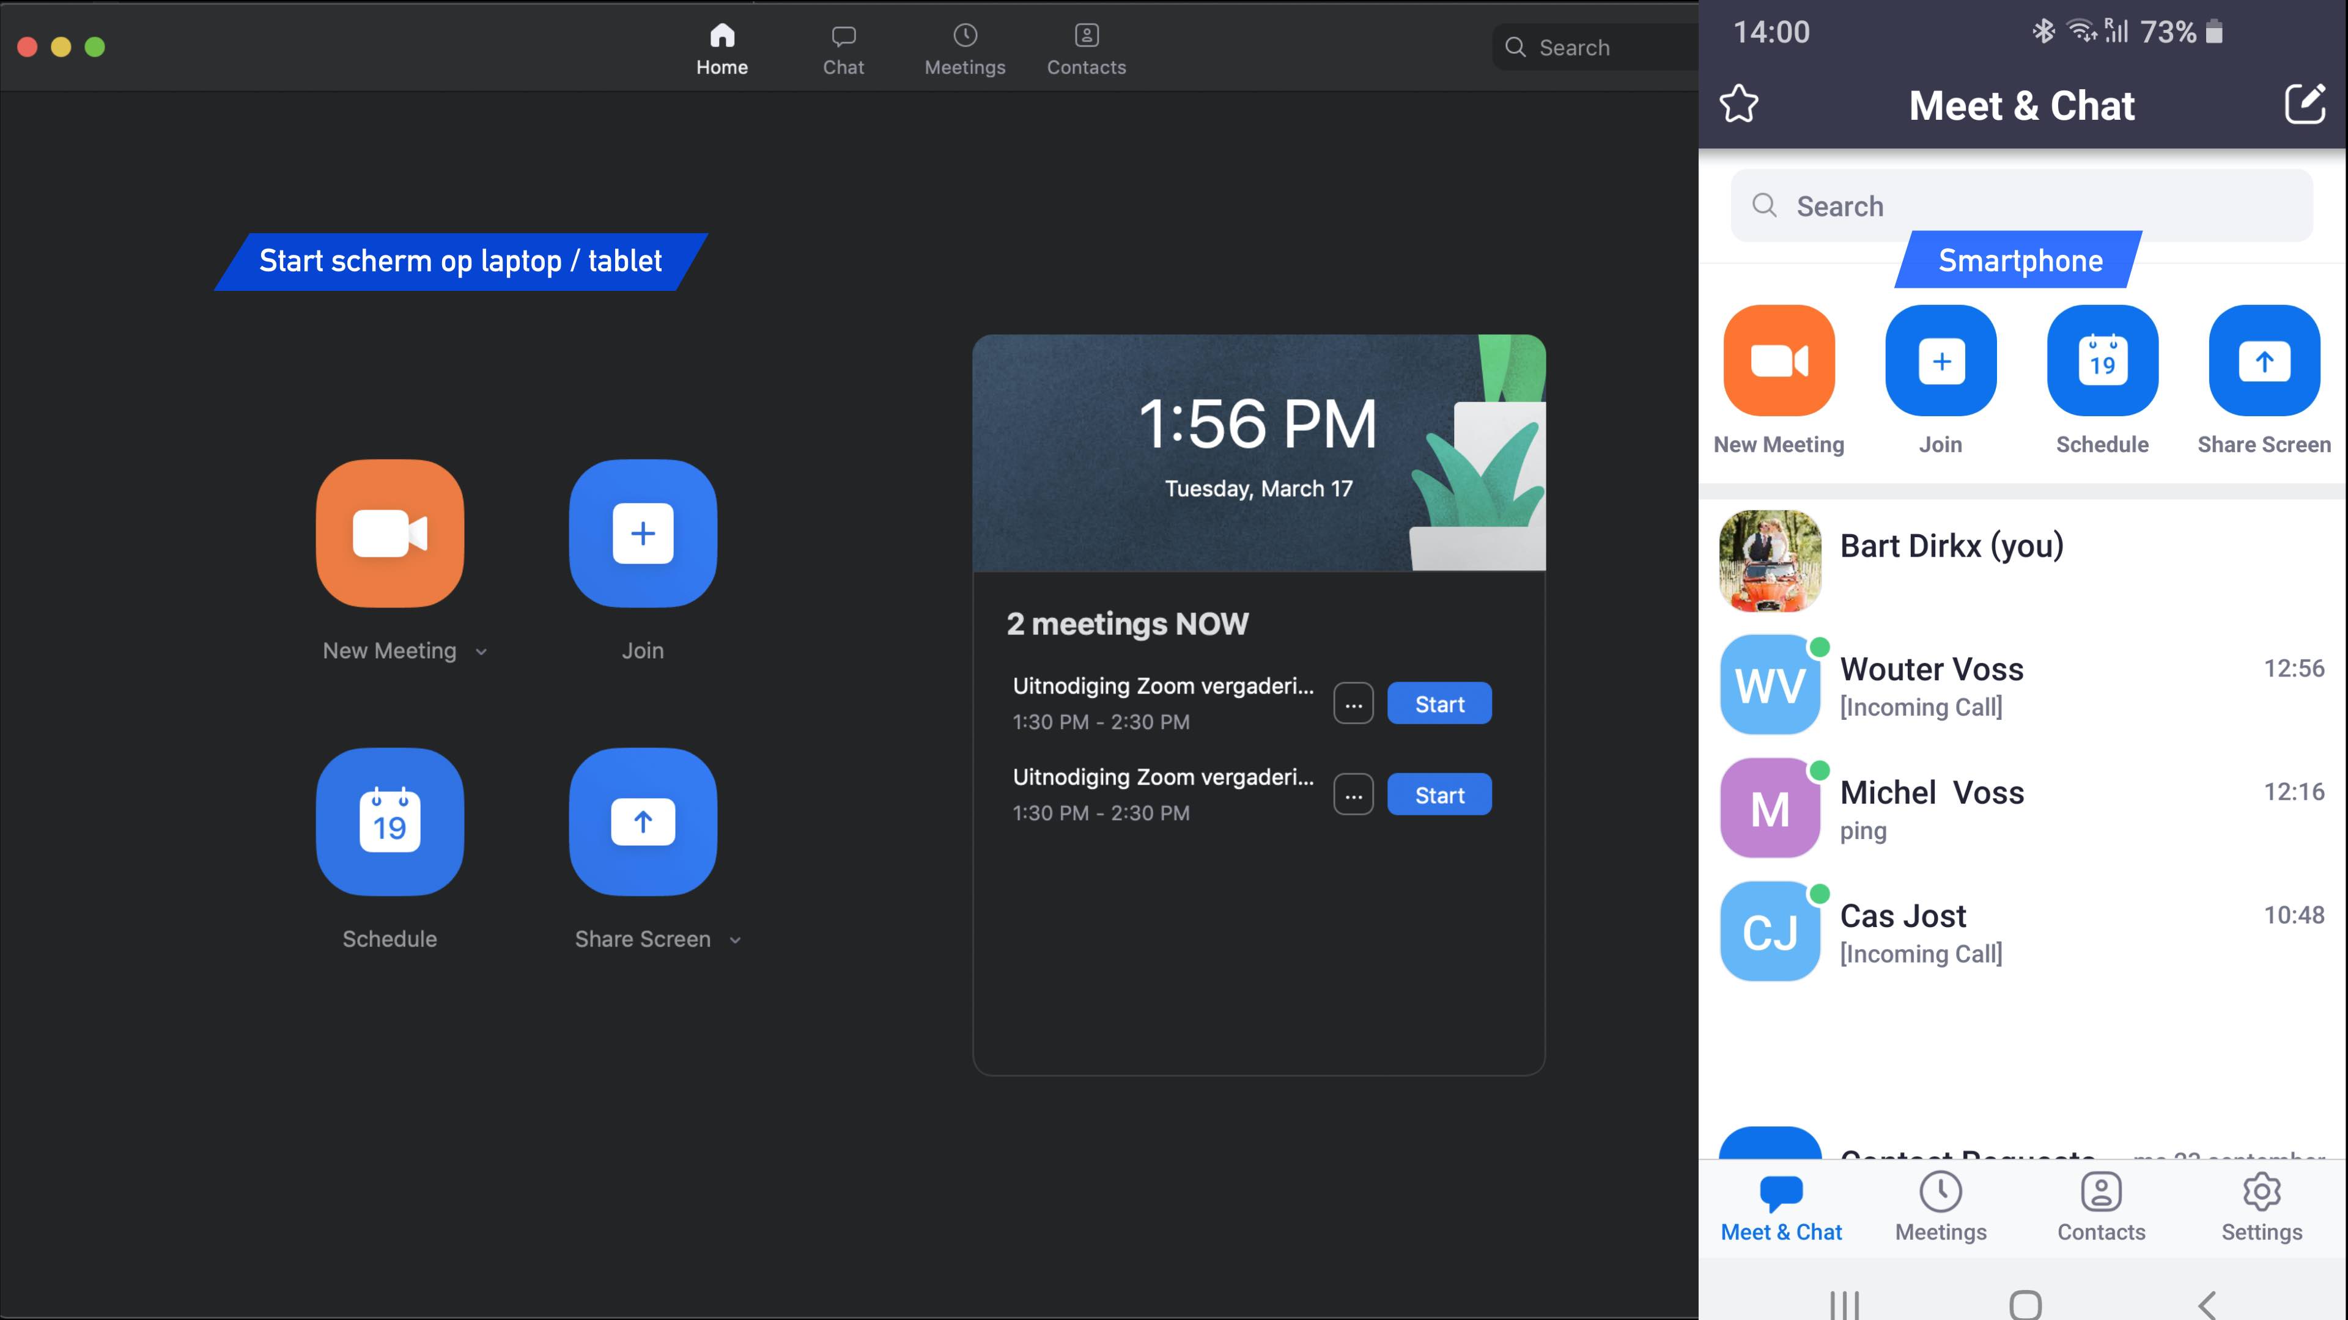The image size is (2348, 1320).
Task: Tap smartphone orange New Meeting icon
Action: (x=1778, y=361)
